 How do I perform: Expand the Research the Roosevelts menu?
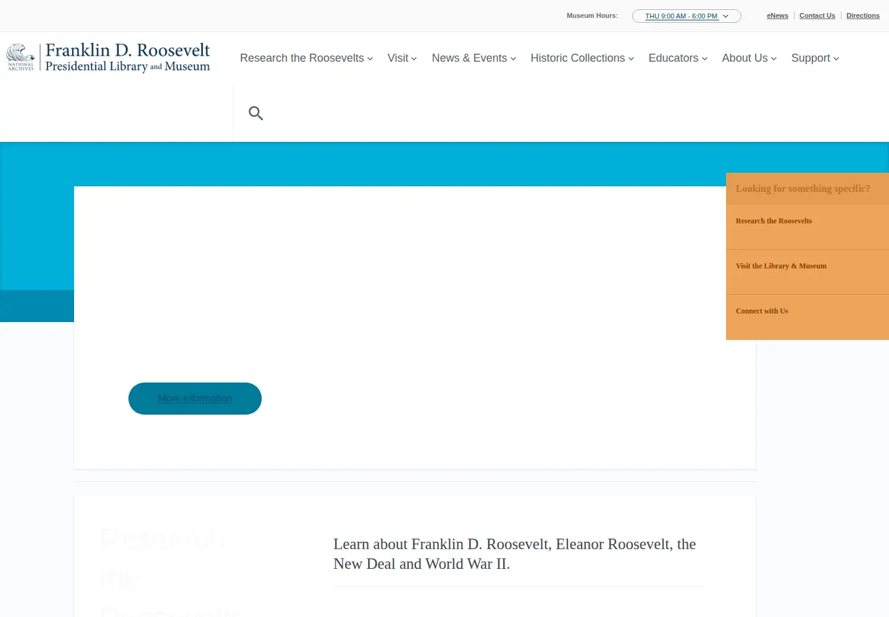pyautogui.click(x=306, y=58)
